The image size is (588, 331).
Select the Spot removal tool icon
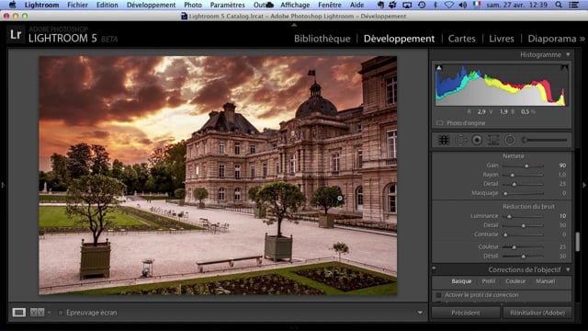click(460, 140)
